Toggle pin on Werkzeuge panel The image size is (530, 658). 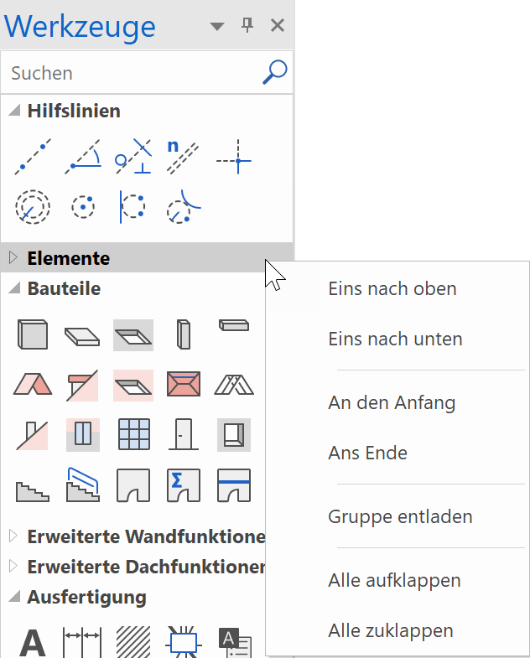[247, 26]
